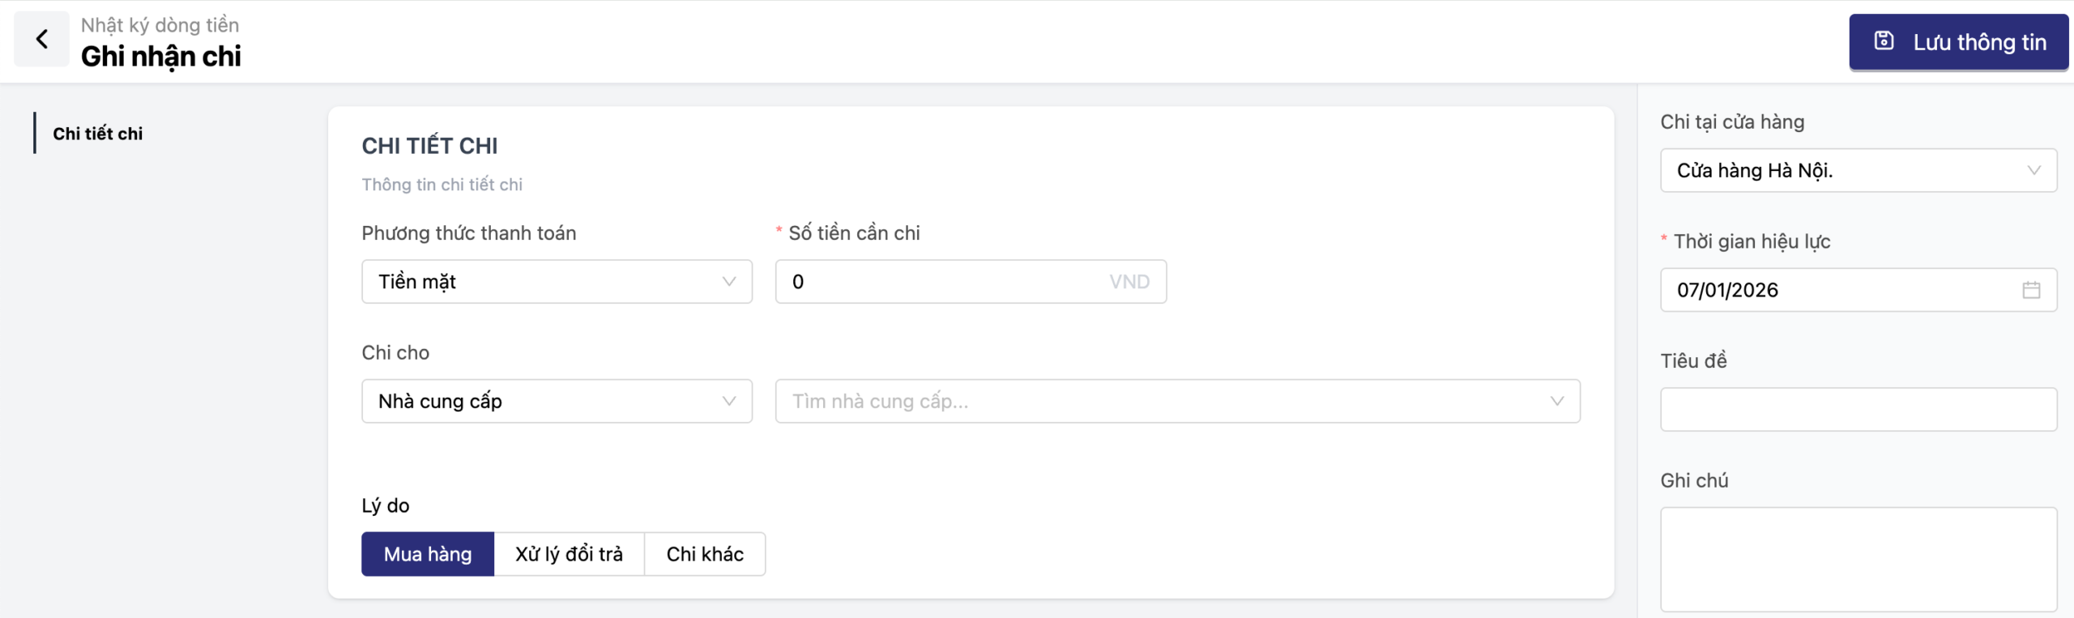2074x618 pixels.
Task: Select the Mua hàng reason option
Action: tap(428, 554)
